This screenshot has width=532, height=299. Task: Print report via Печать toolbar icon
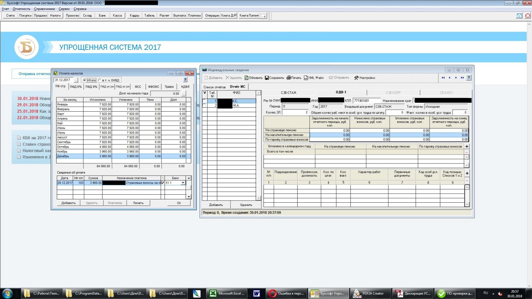[289, 78]
